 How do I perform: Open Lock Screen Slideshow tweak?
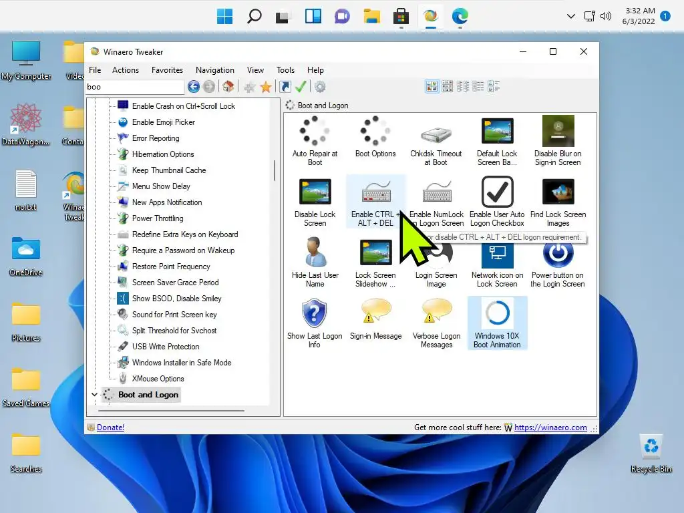[375, 262]
